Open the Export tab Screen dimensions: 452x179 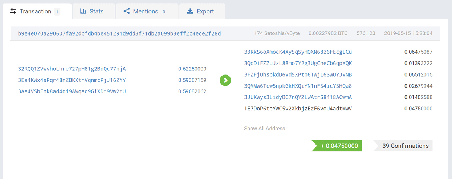click(x=202, y=11)
